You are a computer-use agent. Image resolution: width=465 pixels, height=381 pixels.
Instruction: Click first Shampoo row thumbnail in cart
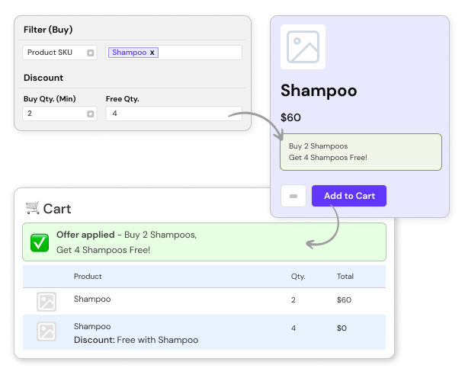[x=46, y=302]
